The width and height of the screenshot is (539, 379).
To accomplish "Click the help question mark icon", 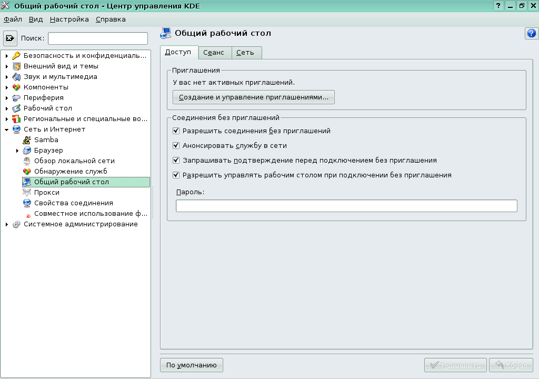I will [x=531, y=34].
